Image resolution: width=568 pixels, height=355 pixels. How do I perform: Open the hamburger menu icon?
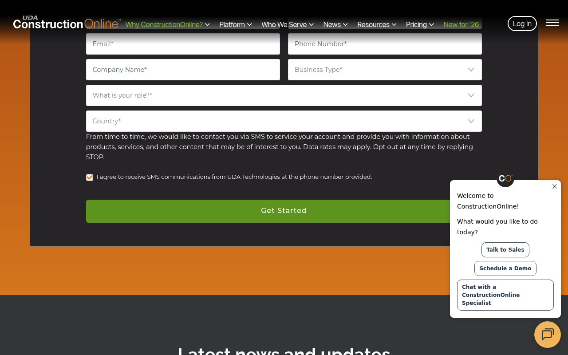[x=552, y=23]
